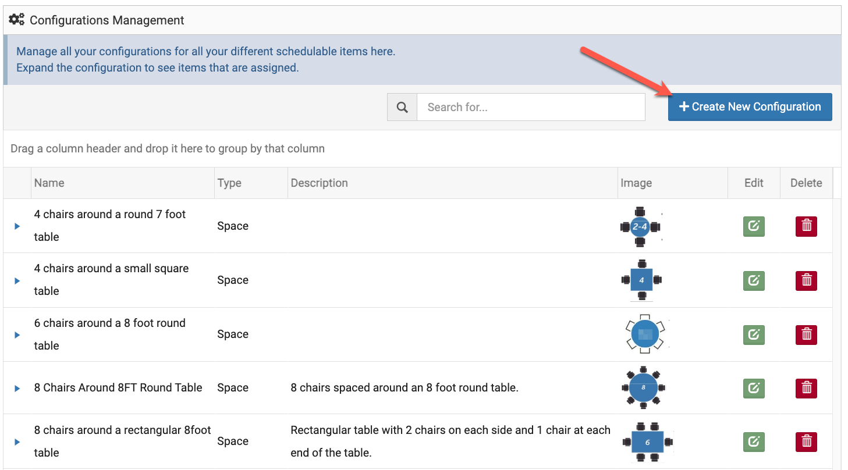Click description starting 'Rectangular table with 2 chairs'

pyautogui.click(x=450, y=441)
